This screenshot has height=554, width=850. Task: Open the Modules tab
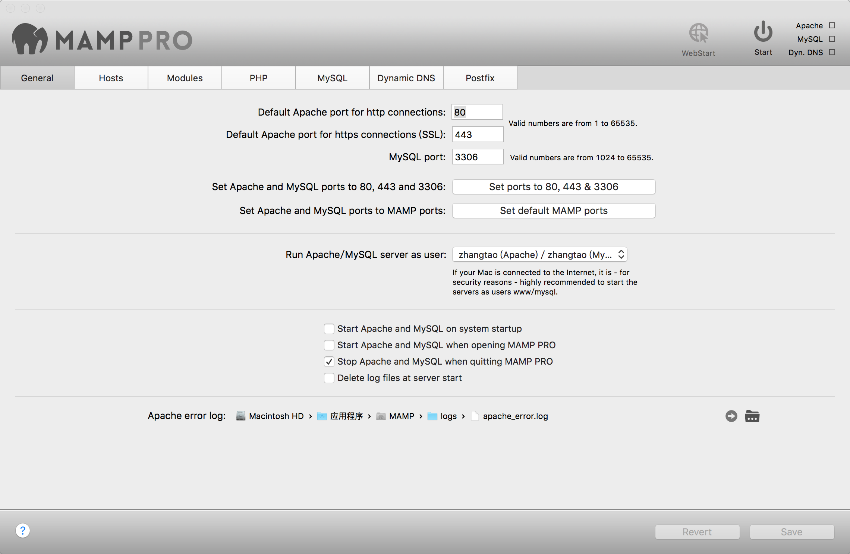coord(185,78)
